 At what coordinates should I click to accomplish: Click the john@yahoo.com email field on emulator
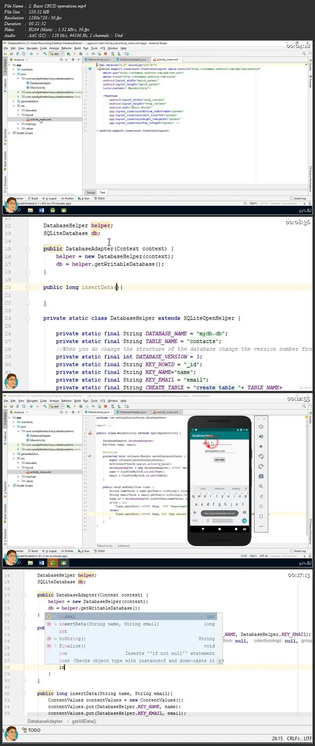(219, 451)
